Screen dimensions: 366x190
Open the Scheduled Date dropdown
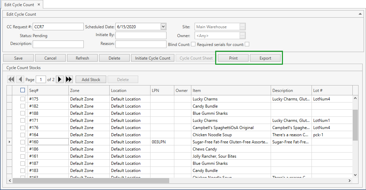(x=163, y=27)
